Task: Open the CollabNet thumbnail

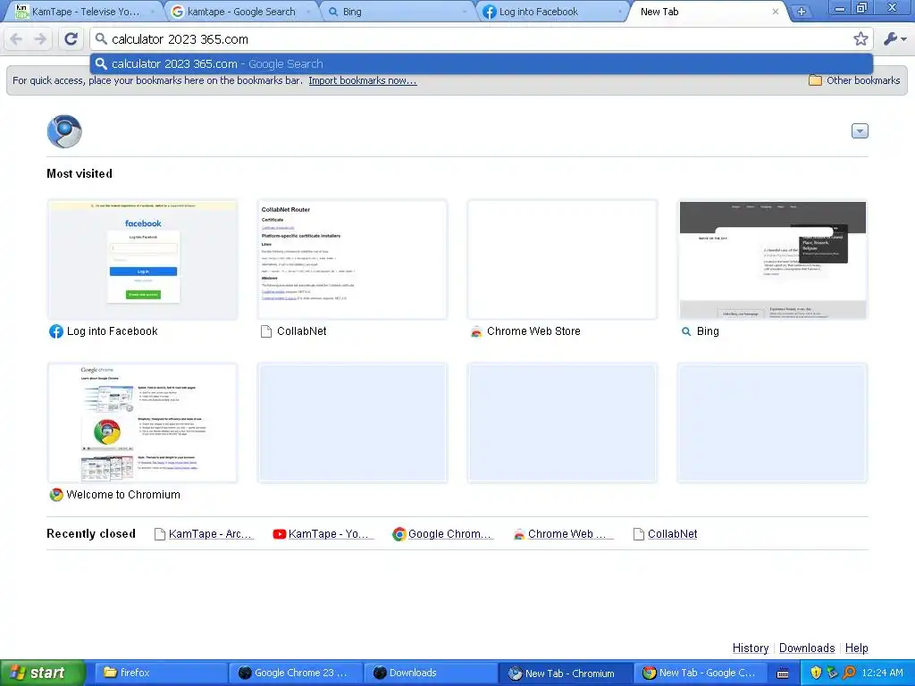Action: point(352,260)
